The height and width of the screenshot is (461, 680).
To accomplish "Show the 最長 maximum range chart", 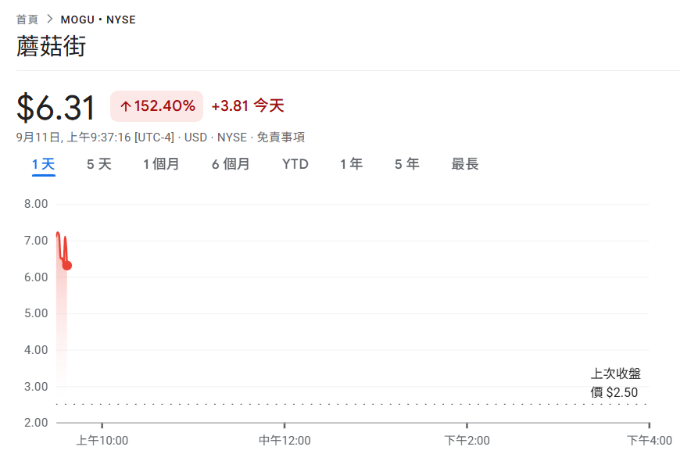I will coord(464,164).
